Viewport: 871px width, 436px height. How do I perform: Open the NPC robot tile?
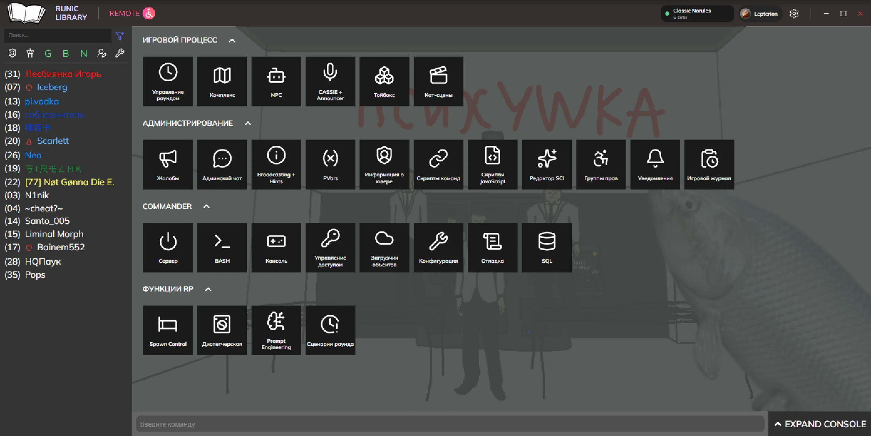coord(276,81)
